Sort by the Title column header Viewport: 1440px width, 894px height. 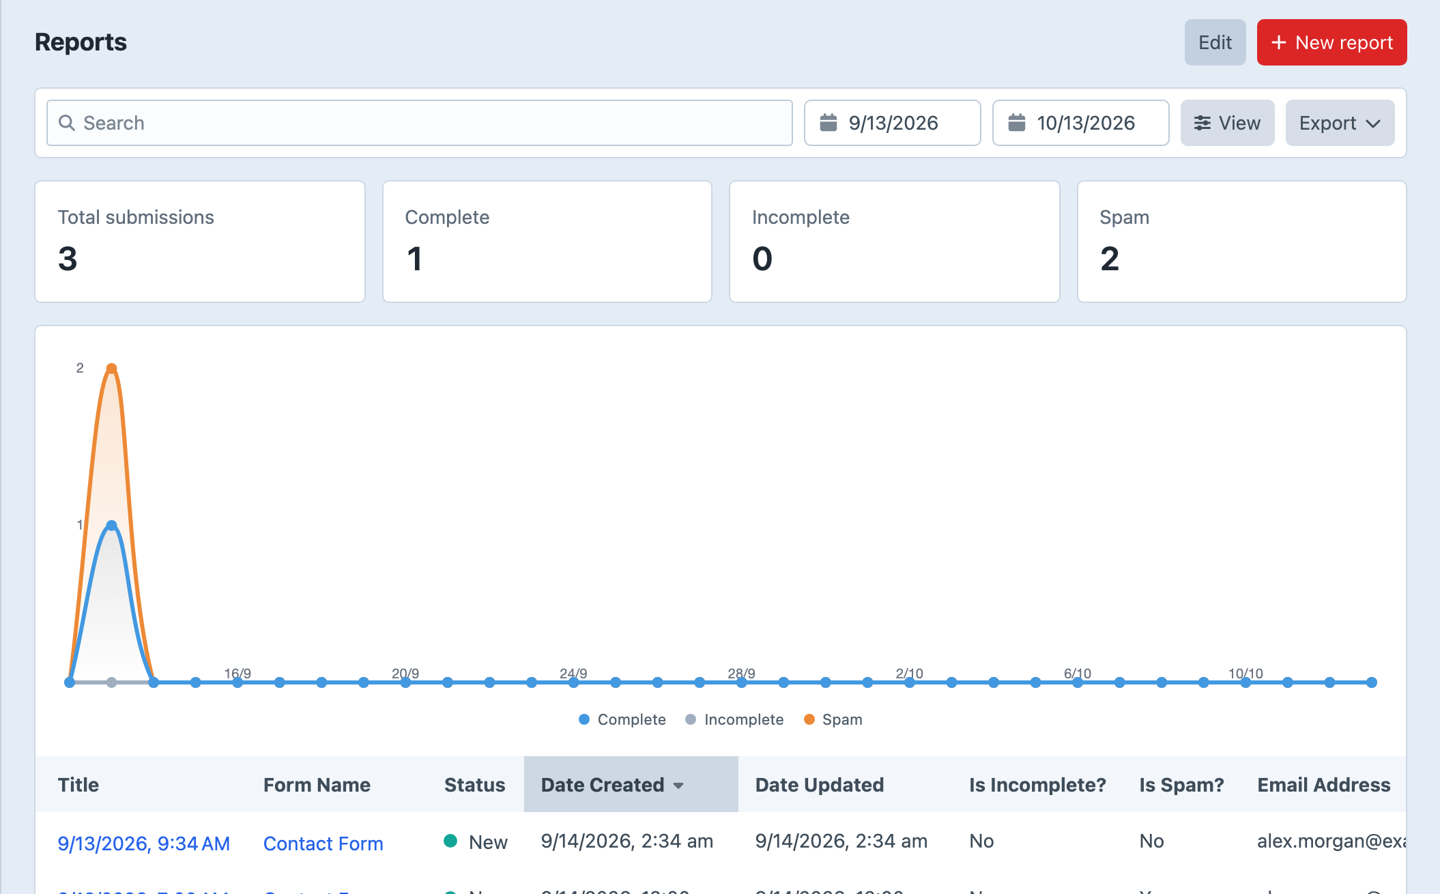click(x=78, y=785)
